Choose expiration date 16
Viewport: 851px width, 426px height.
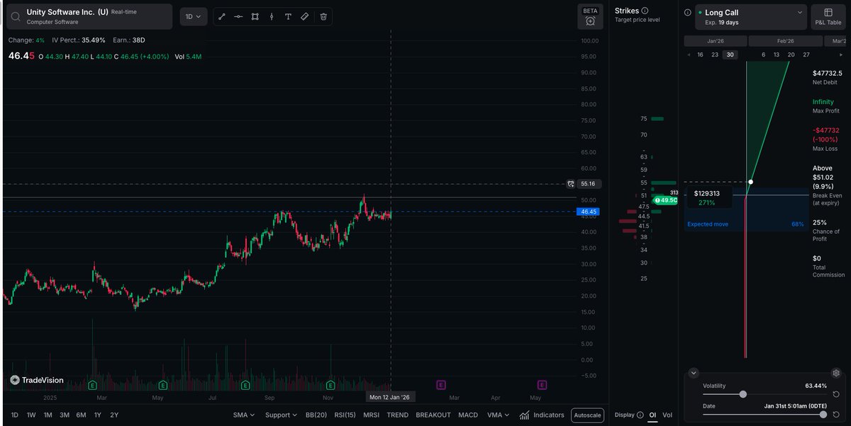(700, 54)
